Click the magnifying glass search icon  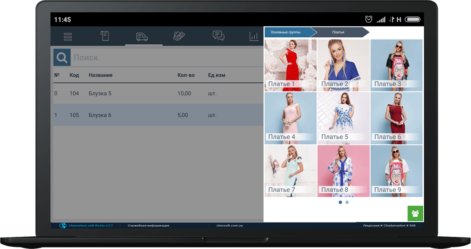(x=62, y=57)
